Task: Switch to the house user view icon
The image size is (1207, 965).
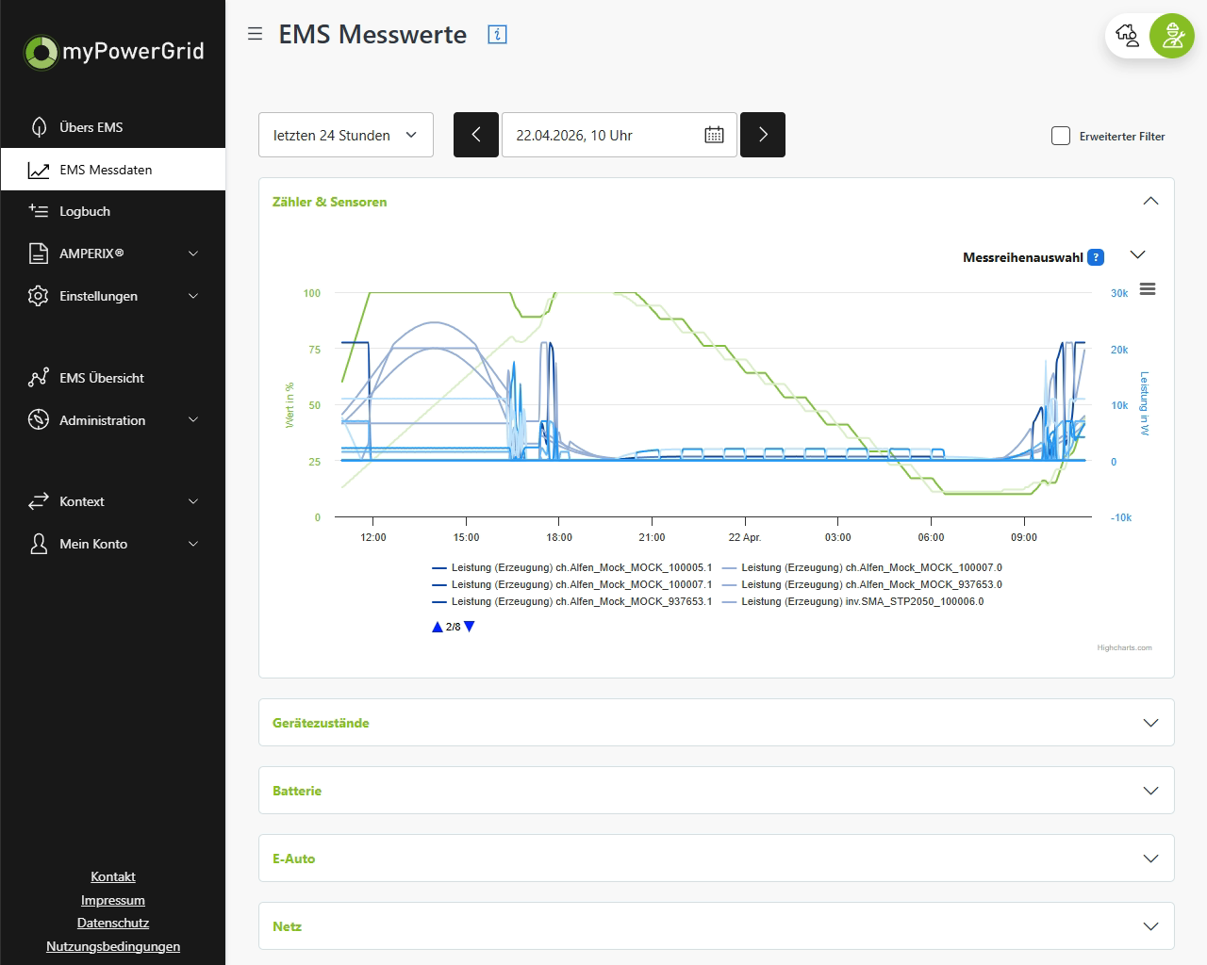Action: 1127,36
